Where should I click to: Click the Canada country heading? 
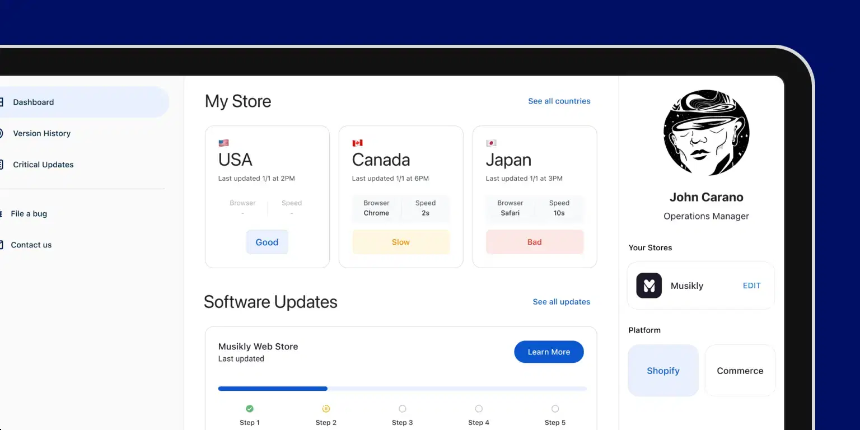click(x=381, y=160)
